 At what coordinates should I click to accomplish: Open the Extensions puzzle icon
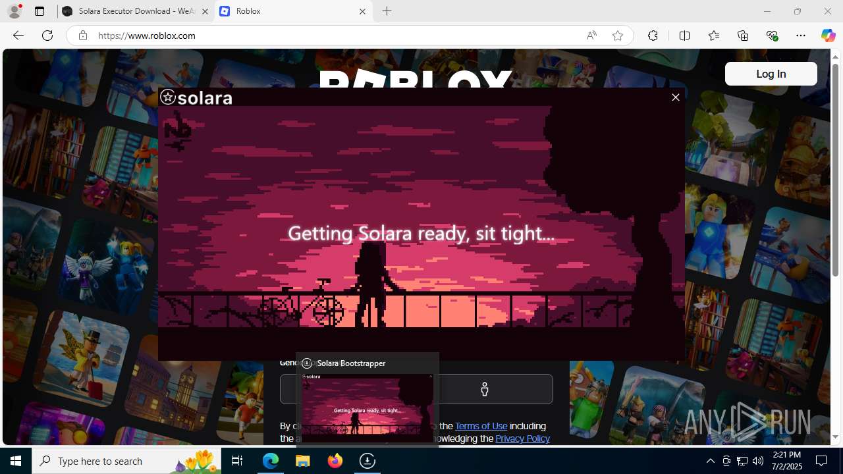tap(653, 36)
